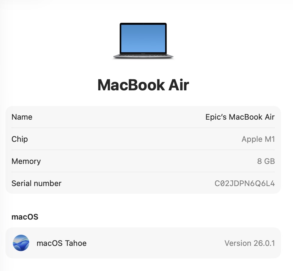The height and width of the screenshot is (271, 293).
Task: Select the MacBook Air heading text
Action: coord(143,85)
